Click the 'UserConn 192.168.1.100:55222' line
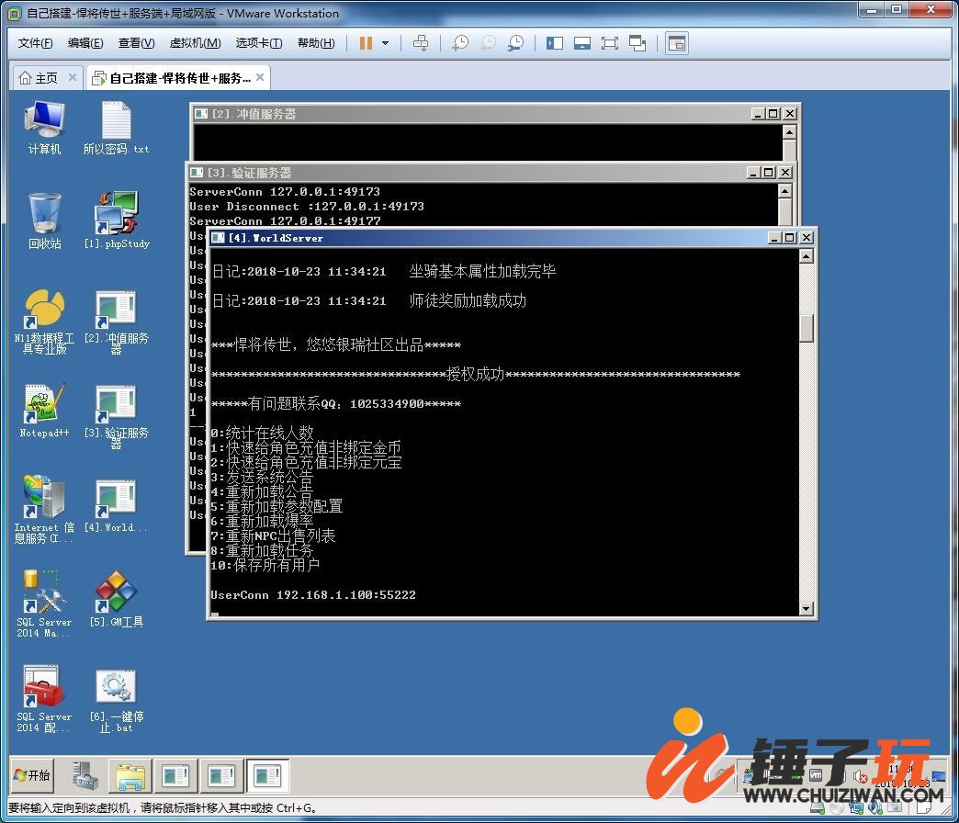Image resolution: width=959 pixels, height=823 pixels. (x=313, y=595)
